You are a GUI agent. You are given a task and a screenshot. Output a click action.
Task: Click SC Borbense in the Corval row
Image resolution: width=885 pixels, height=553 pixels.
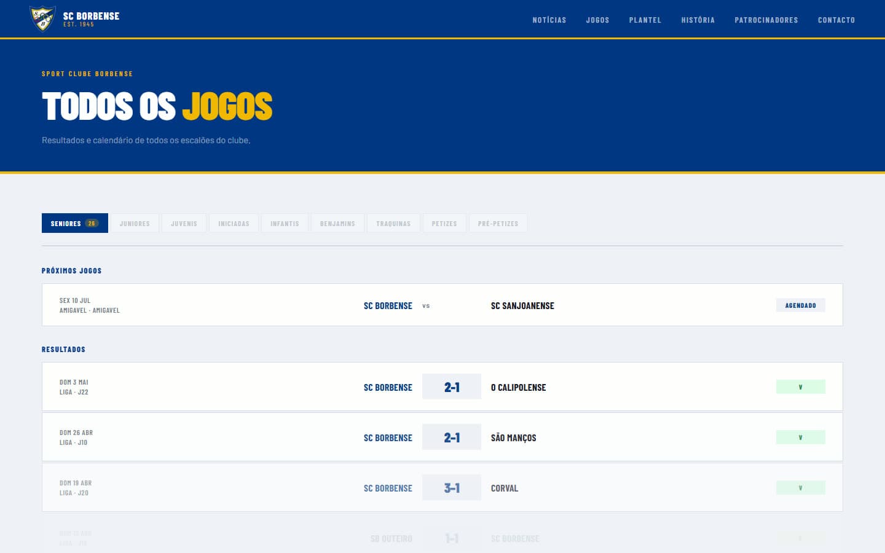388,488
